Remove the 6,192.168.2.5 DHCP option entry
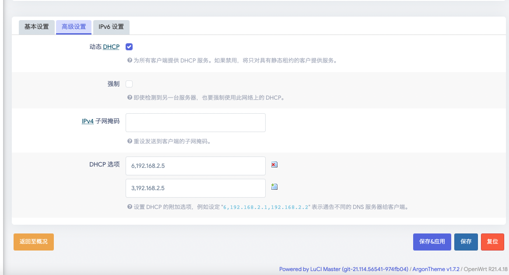 (x=274, y=165)
